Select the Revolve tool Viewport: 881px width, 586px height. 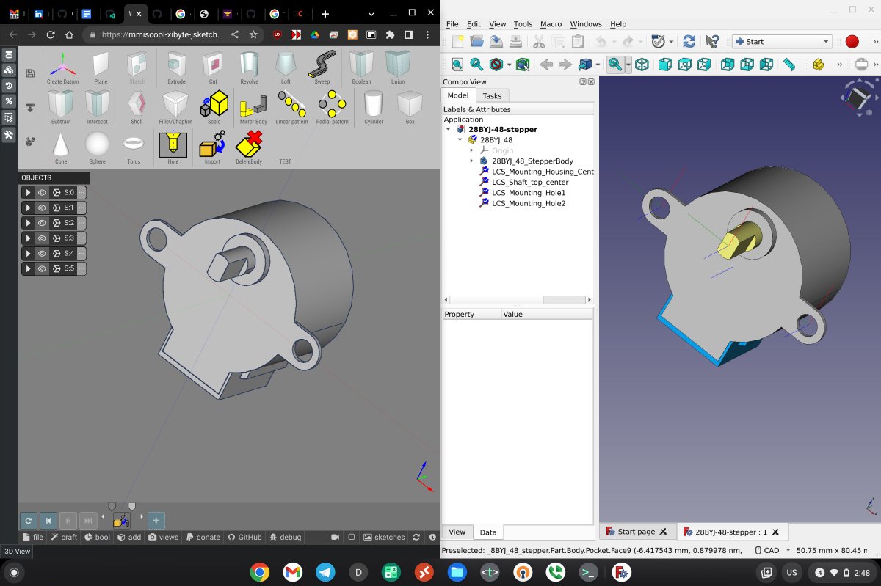click(x=250, y=67)
